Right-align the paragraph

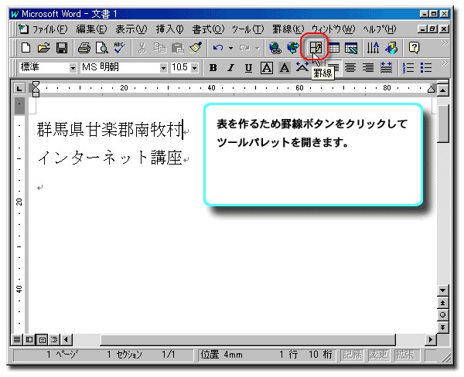(x=368, y=68)
